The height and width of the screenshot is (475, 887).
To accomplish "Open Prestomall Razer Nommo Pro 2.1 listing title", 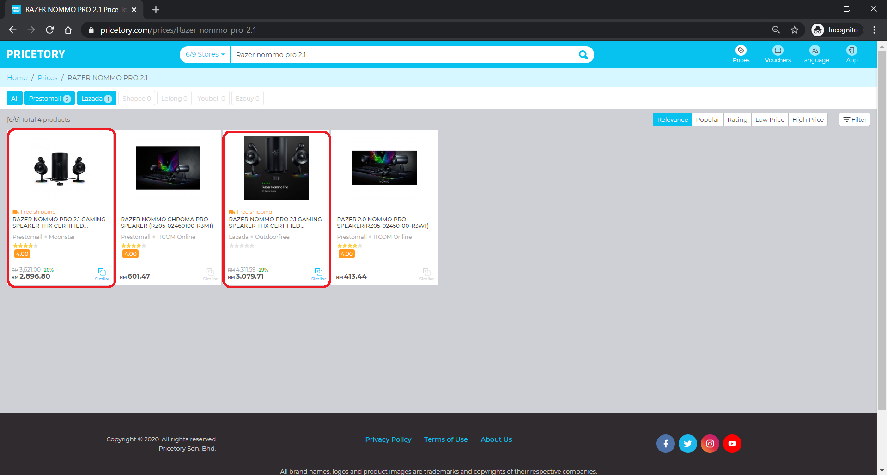I will point(59,223).
